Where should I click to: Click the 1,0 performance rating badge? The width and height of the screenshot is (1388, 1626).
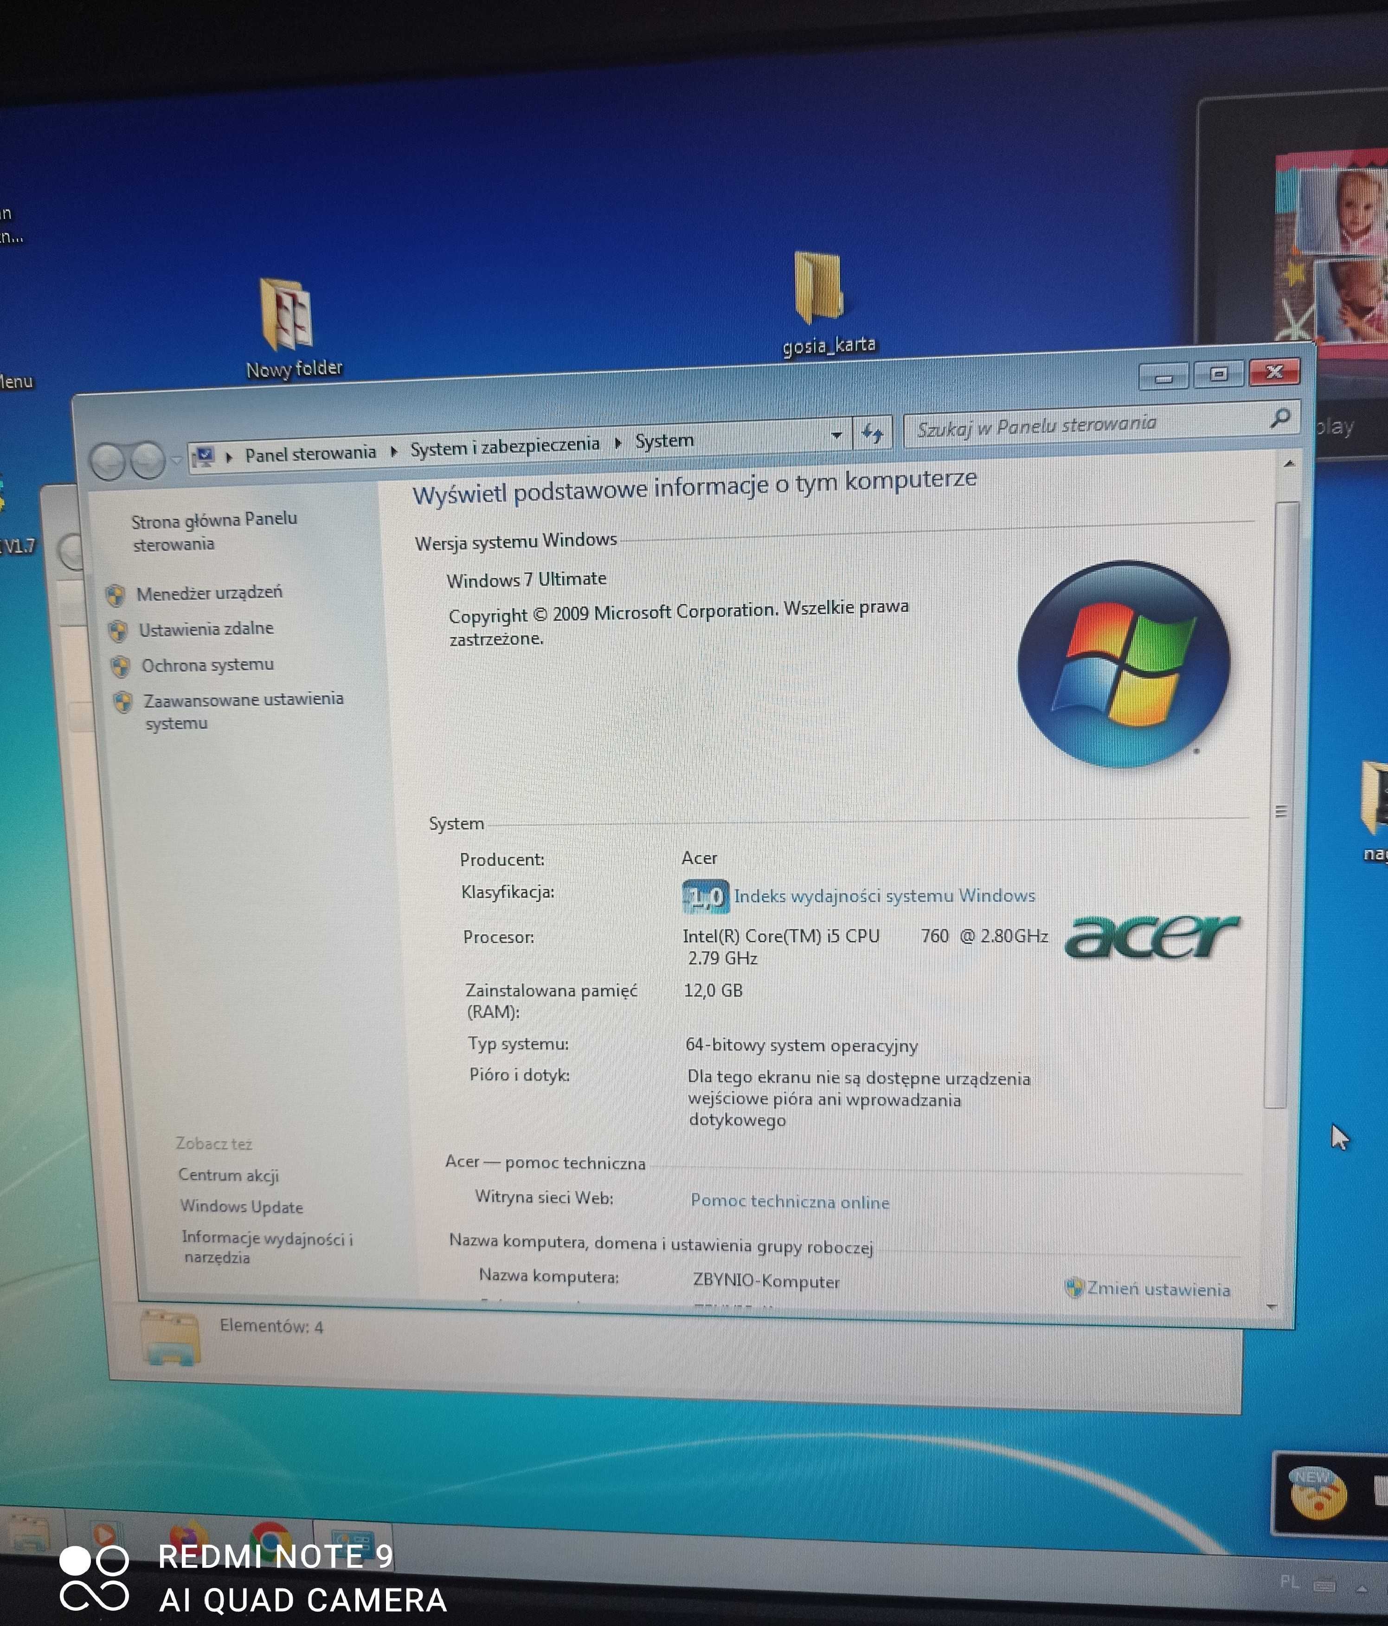click(706, 897)
